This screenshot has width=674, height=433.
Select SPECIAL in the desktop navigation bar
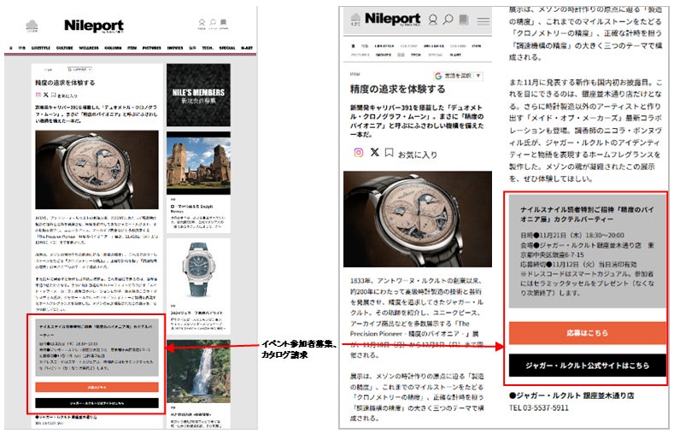(227, 48)
